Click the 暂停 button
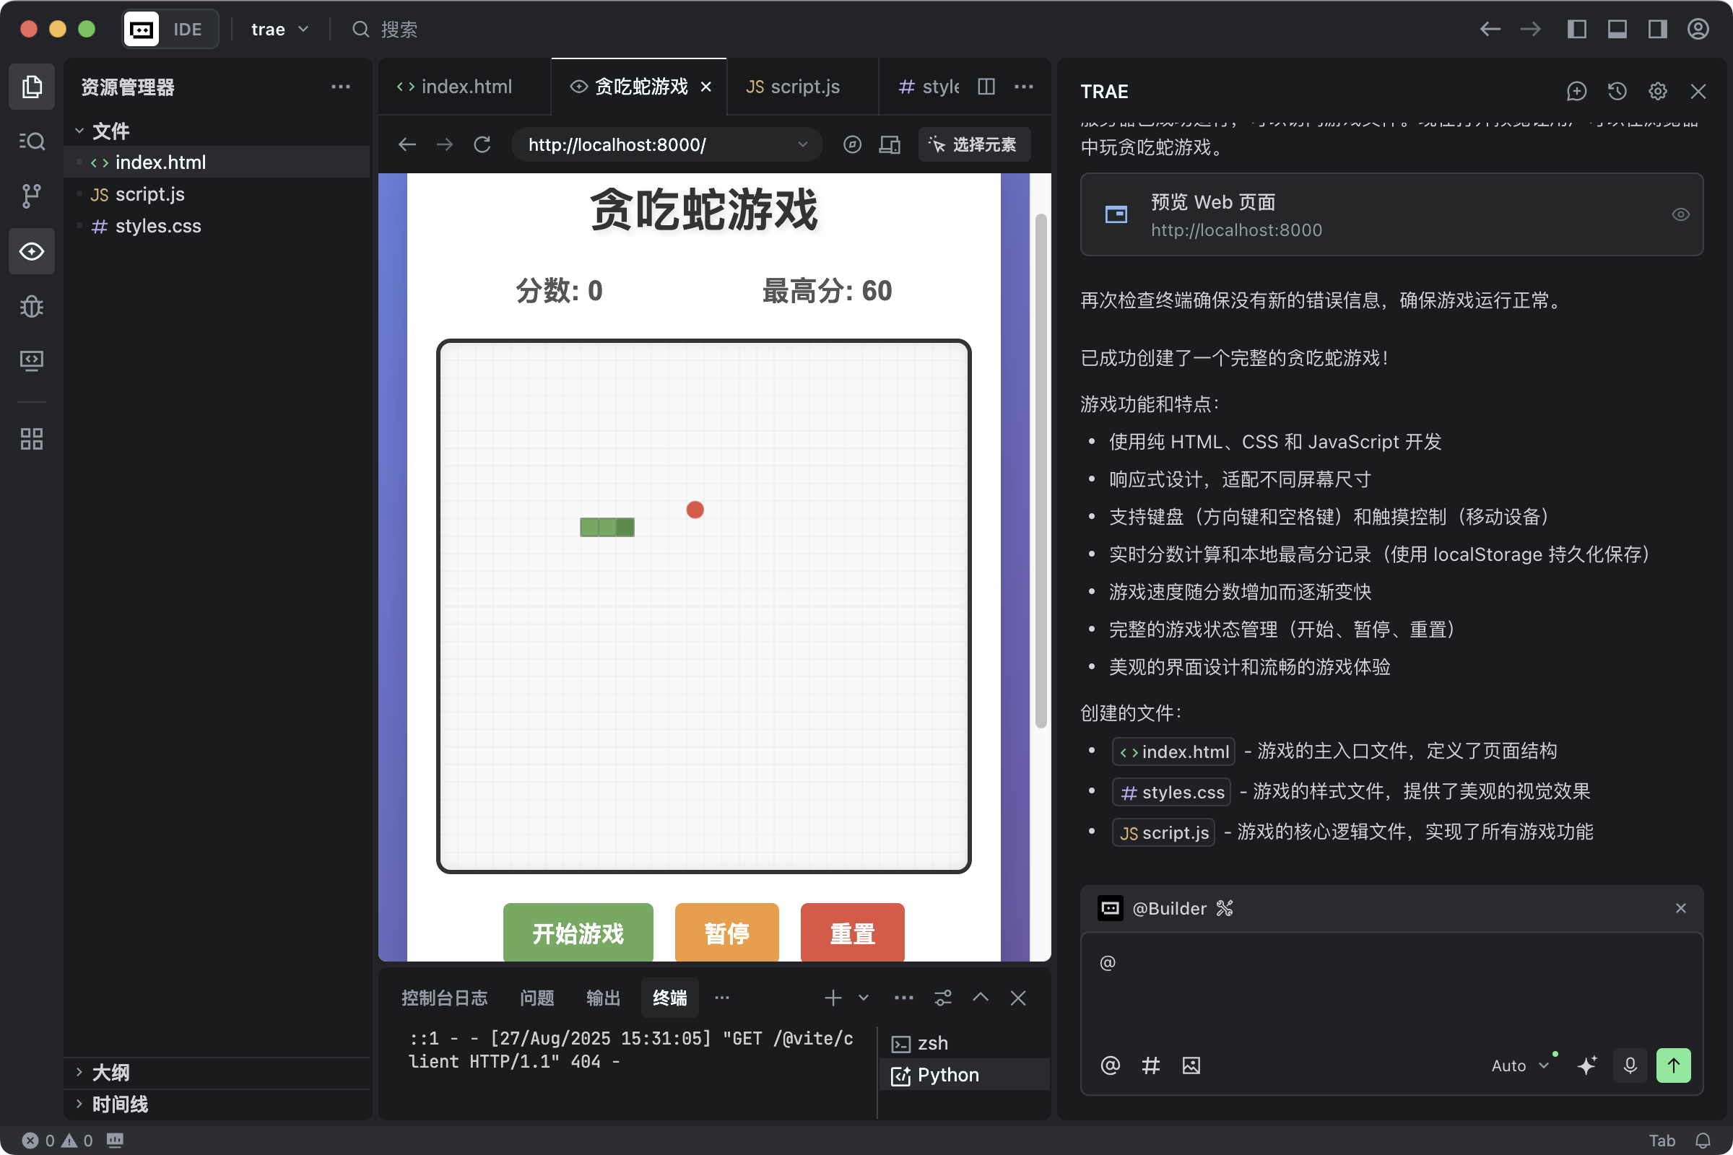Viewport: 1733px width, 1155px height. pyautogui.click(x=726, y=932)
